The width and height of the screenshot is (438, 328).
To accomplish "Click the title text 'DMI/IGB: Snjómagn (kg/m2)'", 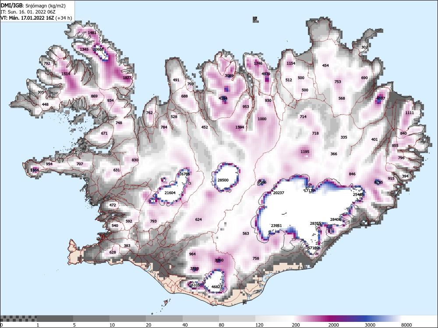I will tap(33, 6).
